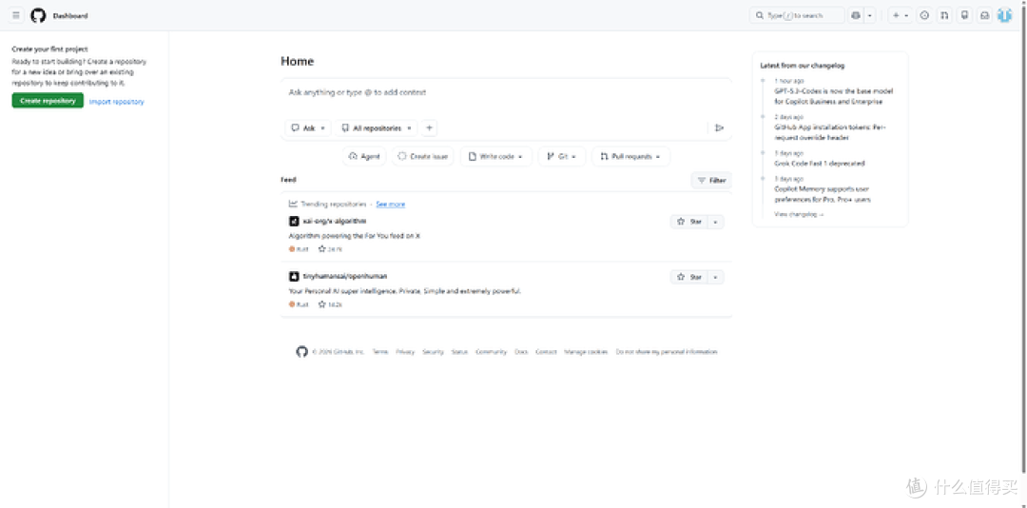1027x508 pixels.
Task: Star the xai-org/x-algorithm repository
Action: (x=689, y=223)
